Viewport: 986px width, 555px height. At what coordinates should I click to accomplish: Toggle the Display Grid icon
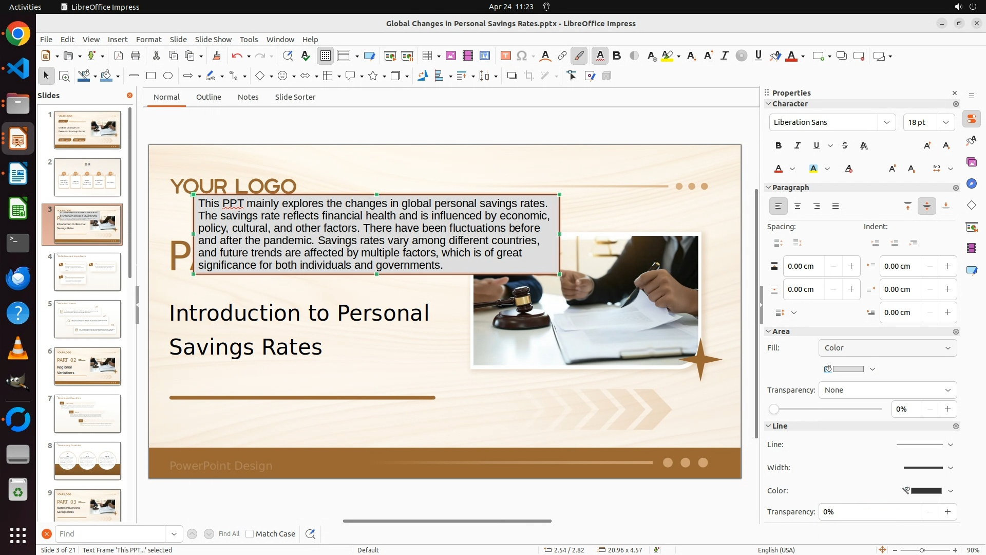tap(326, 56)
